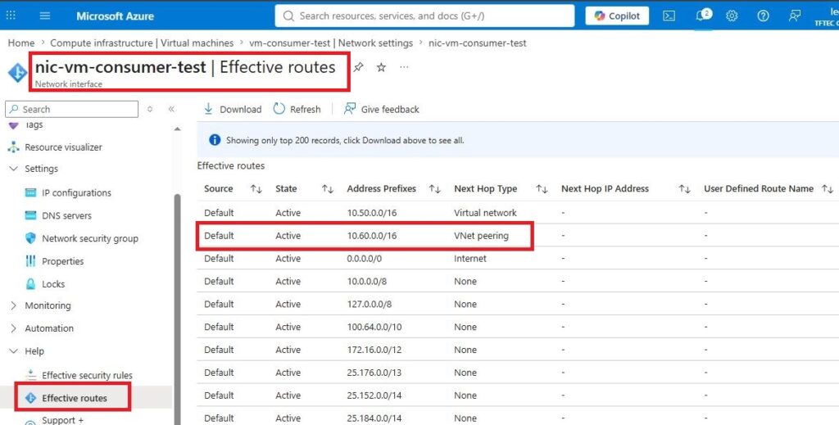Open Network security group
This screenshot has height=425, width=839.
point(90,238)
